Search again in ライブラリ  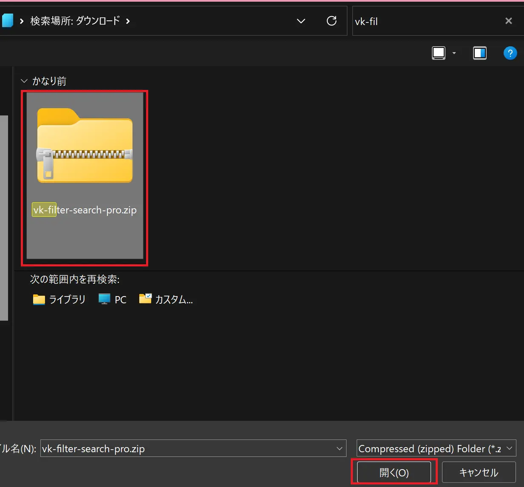click(x=59, y=299)
